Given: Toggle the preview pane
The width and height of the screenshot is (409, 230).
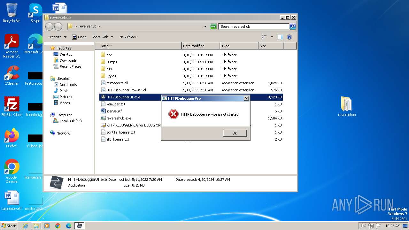Looking at the screenshot, I should 280,37.
